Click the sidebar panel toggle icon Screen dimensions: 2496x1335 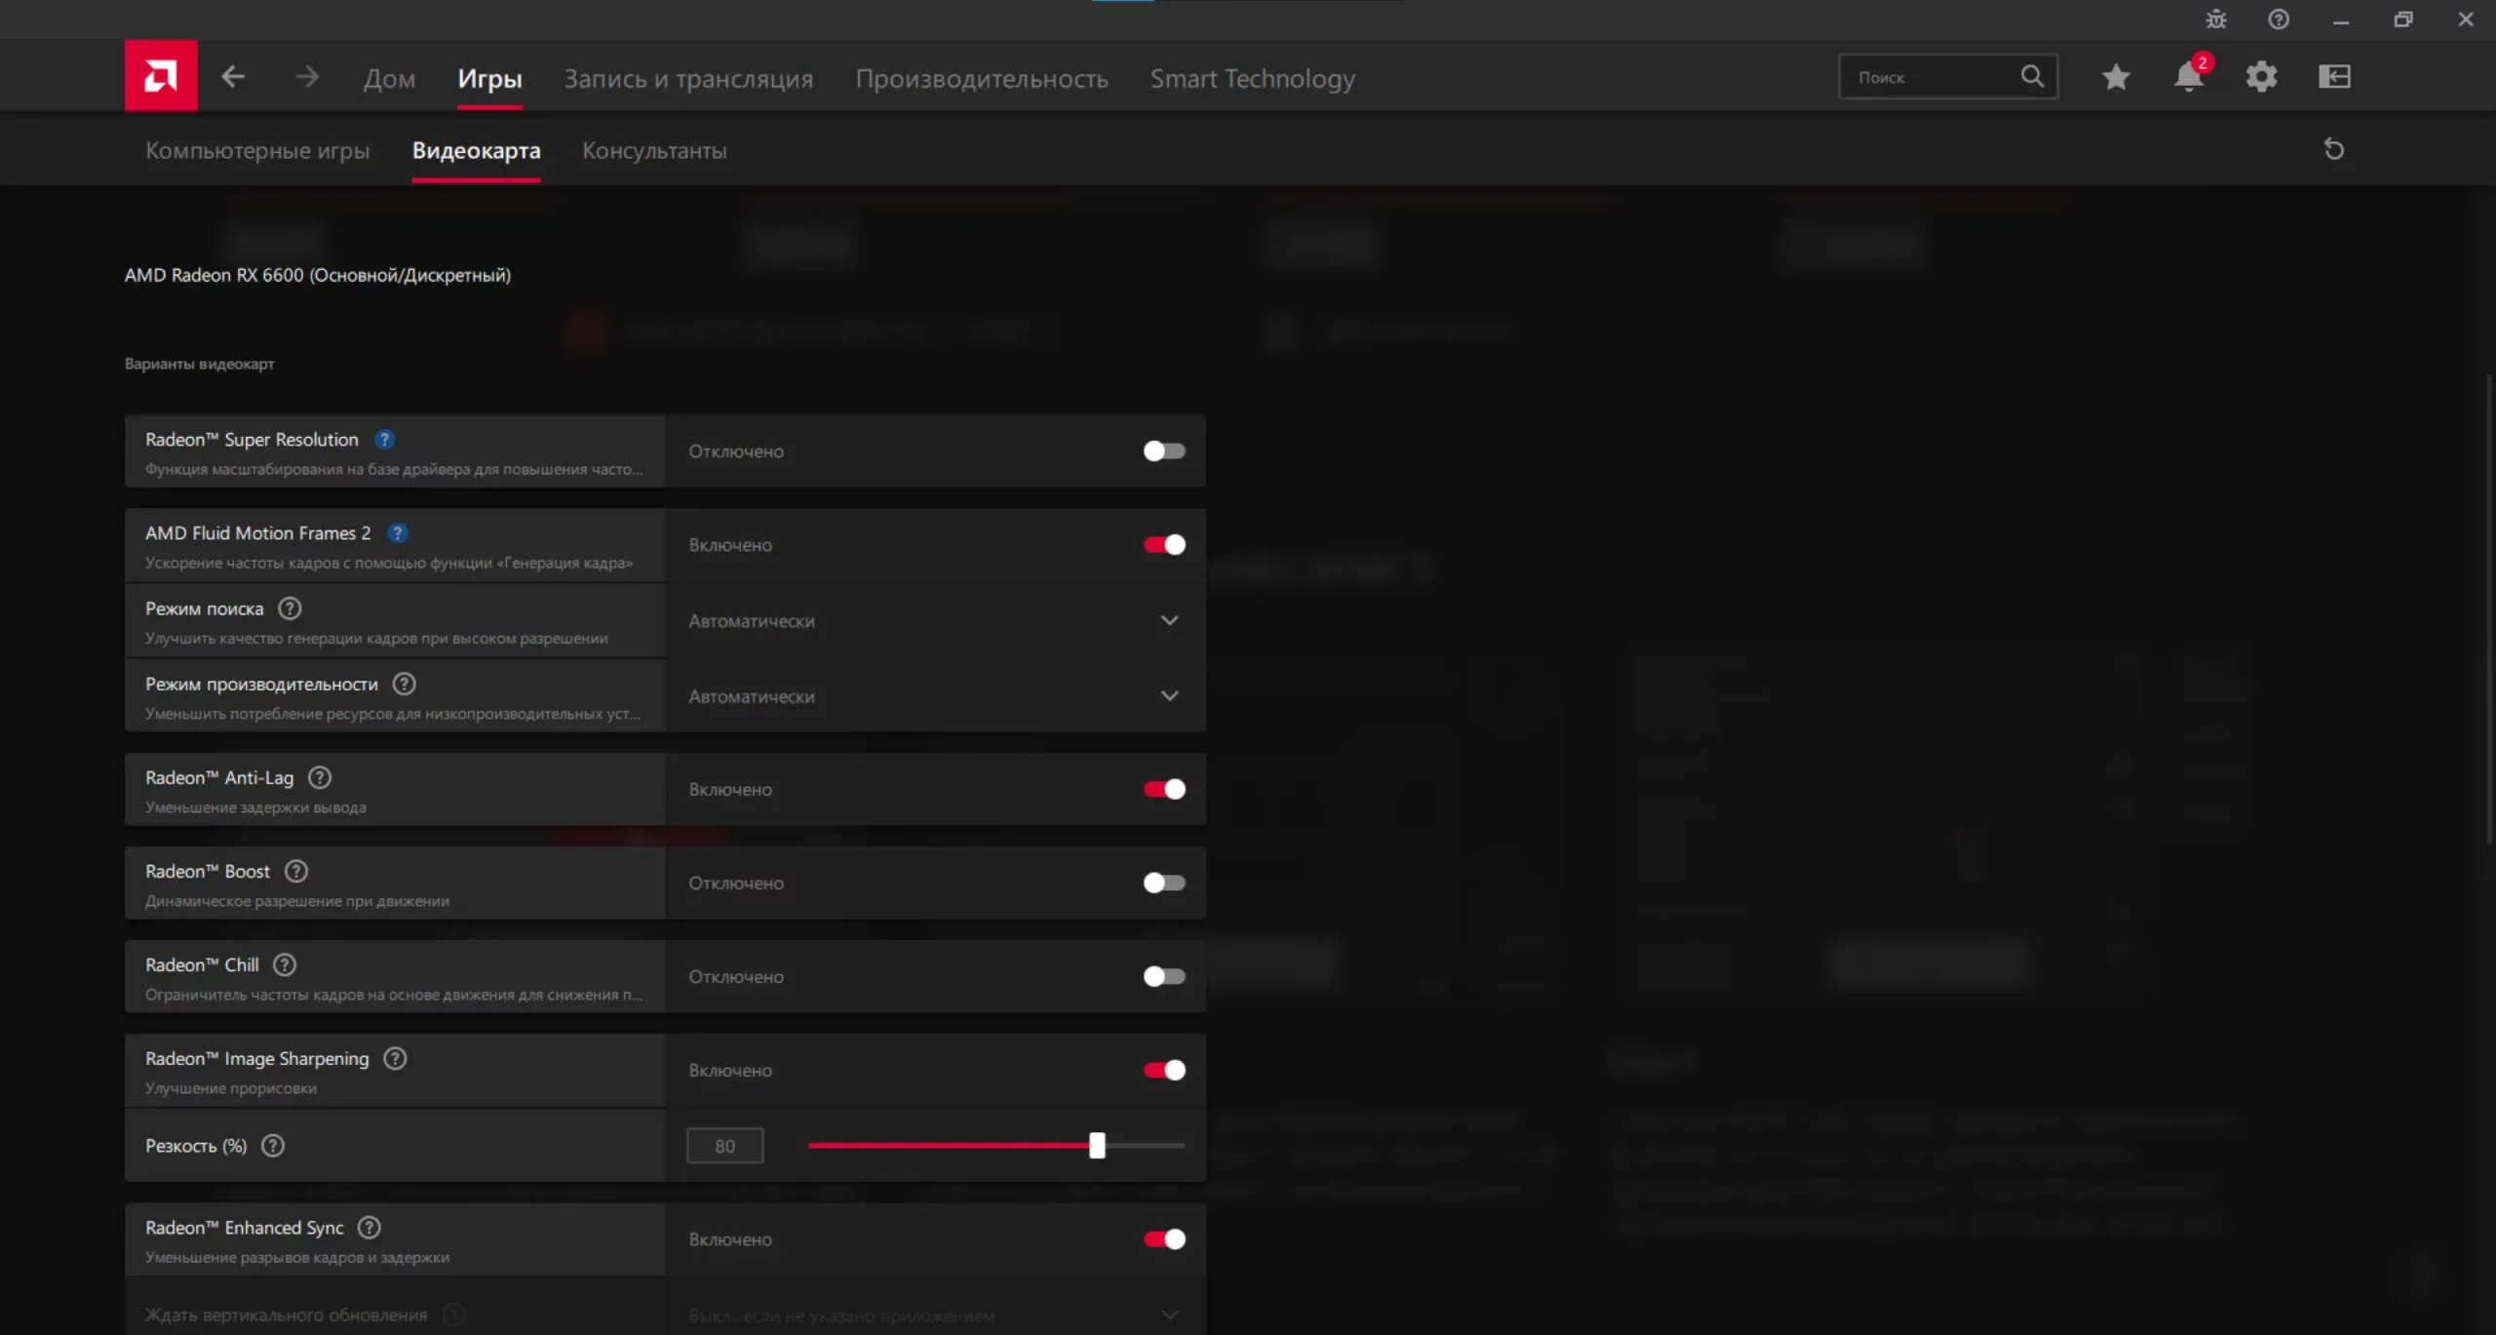pos(2334,77)
